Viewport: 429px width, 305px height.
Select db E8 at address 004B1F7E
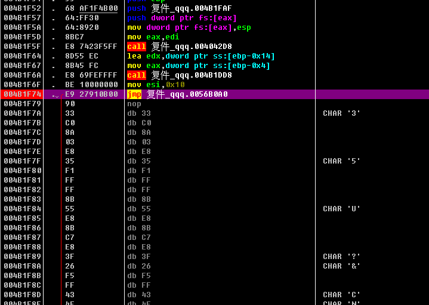click(x=139, y=152)
